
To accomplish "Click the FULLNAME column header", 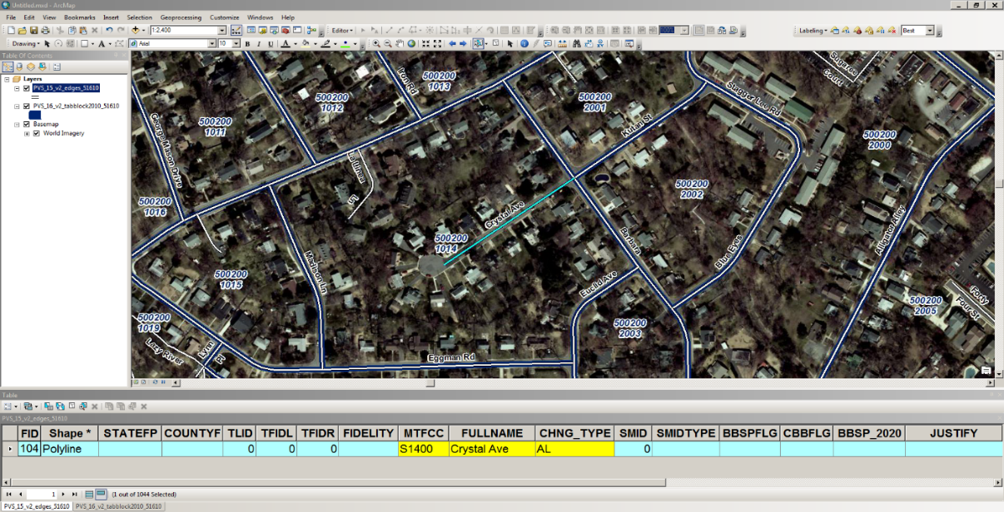I will point(492,433).
